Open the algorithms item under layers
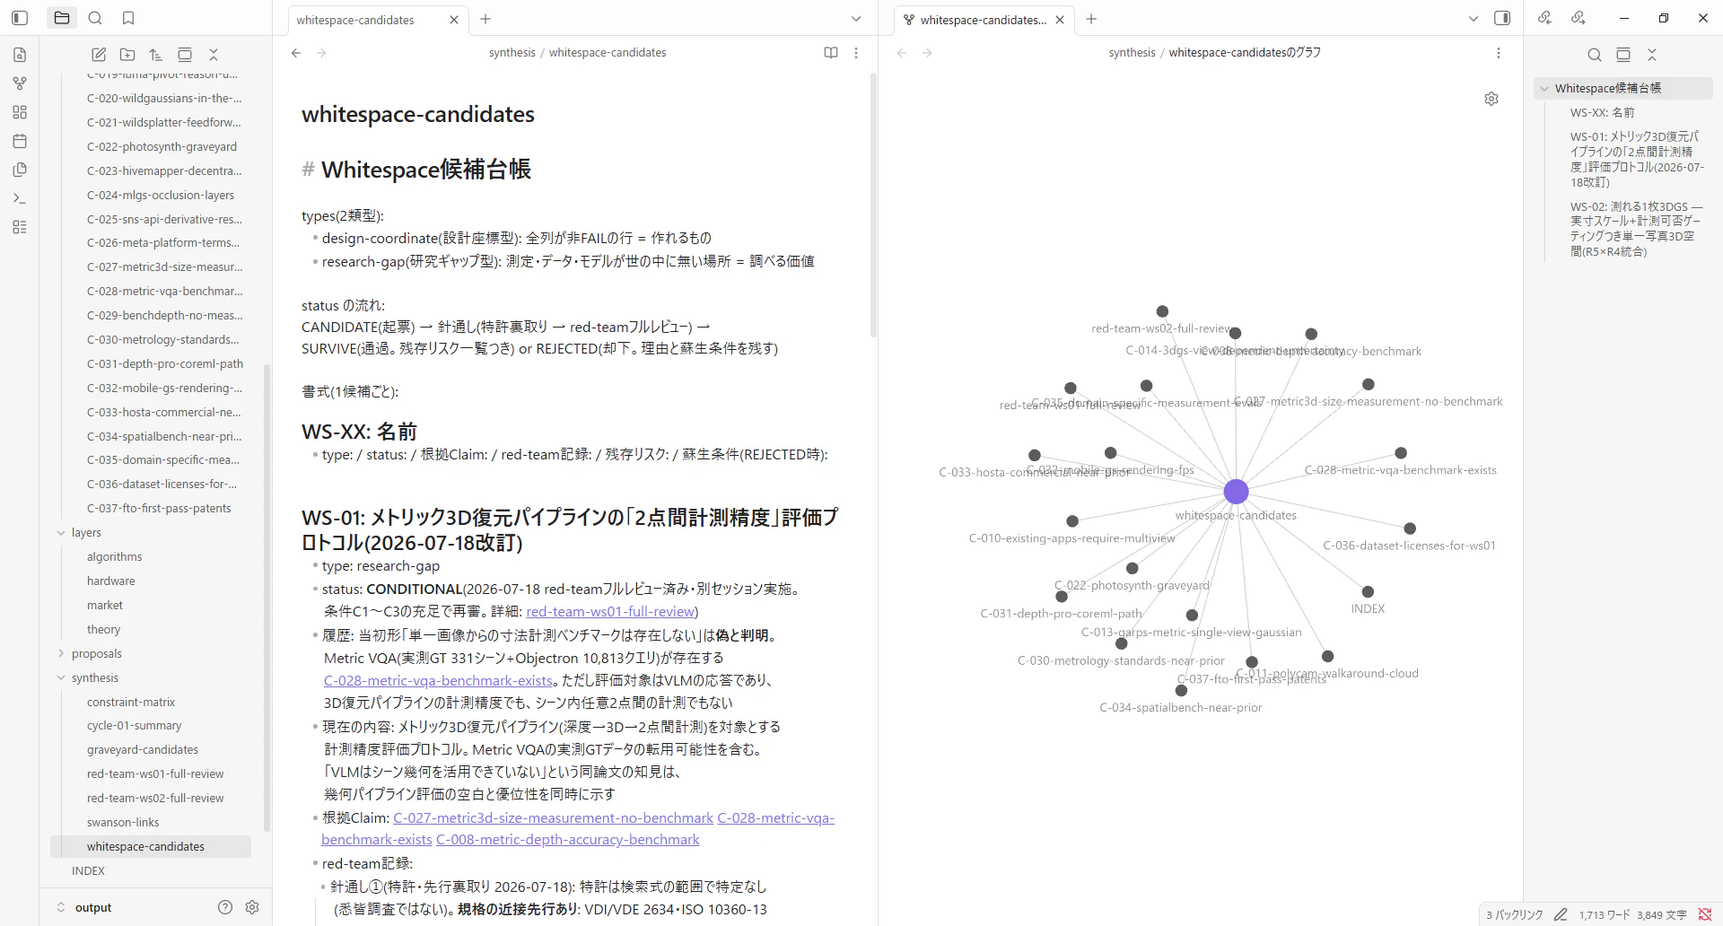The image size is (1723, 926). pos(114,557)
